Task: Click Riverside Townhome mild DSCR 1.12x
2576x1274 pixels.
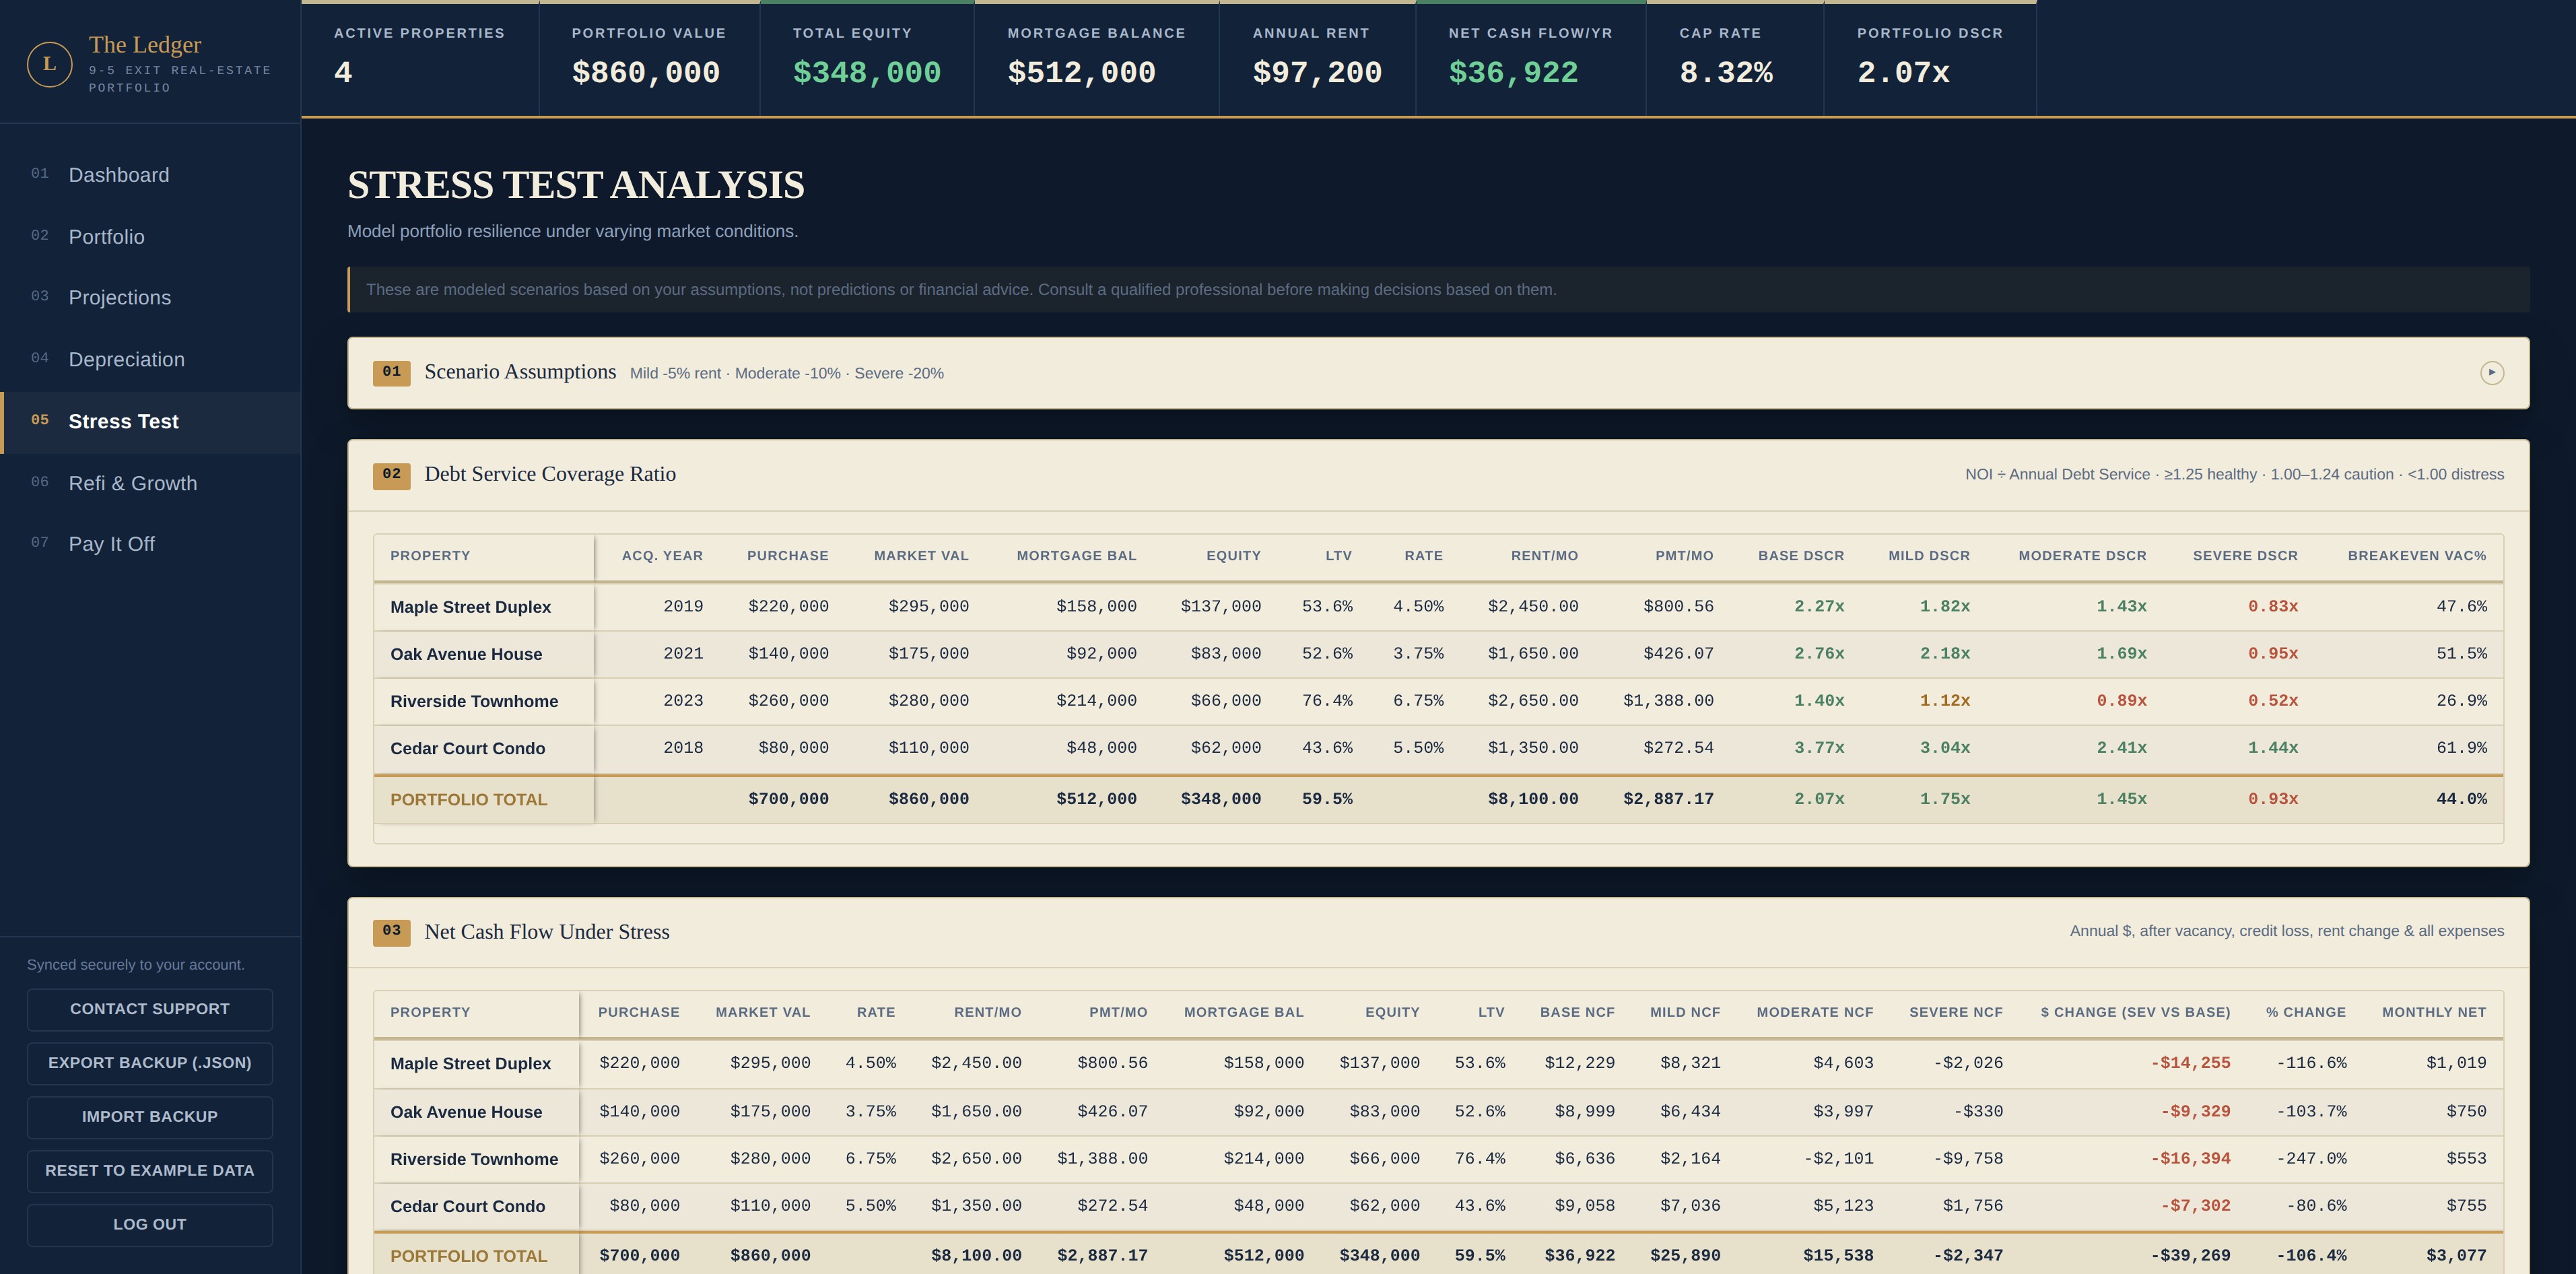Action: [x=1944, y=701]
